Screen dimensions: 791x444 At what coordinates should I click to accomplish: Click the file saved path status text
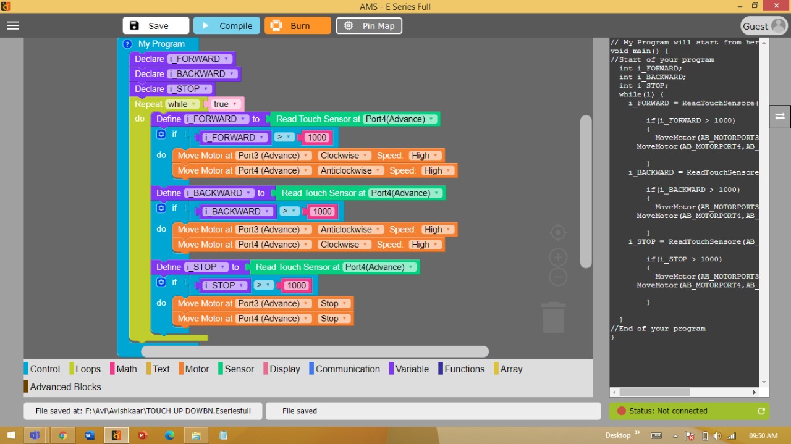tap(143, 411)
